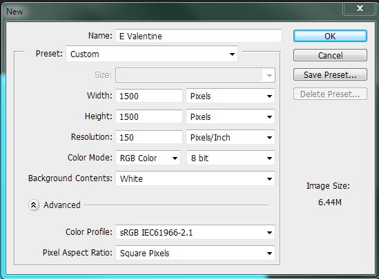Click the disabled Size dropdown arrow
The width and height of the screenshot is (379, 279).
coord(269,75)
